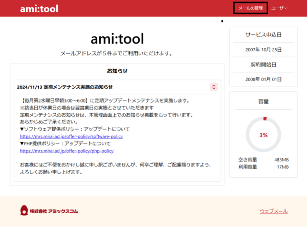Click the 利用容量 17MB row
This screenshot has width=307, height=227.
[264, 167]
